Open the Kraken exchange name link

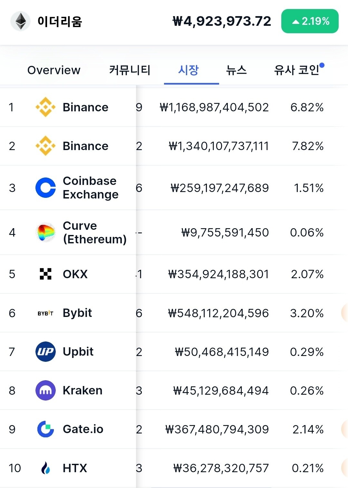pos(82,391)
